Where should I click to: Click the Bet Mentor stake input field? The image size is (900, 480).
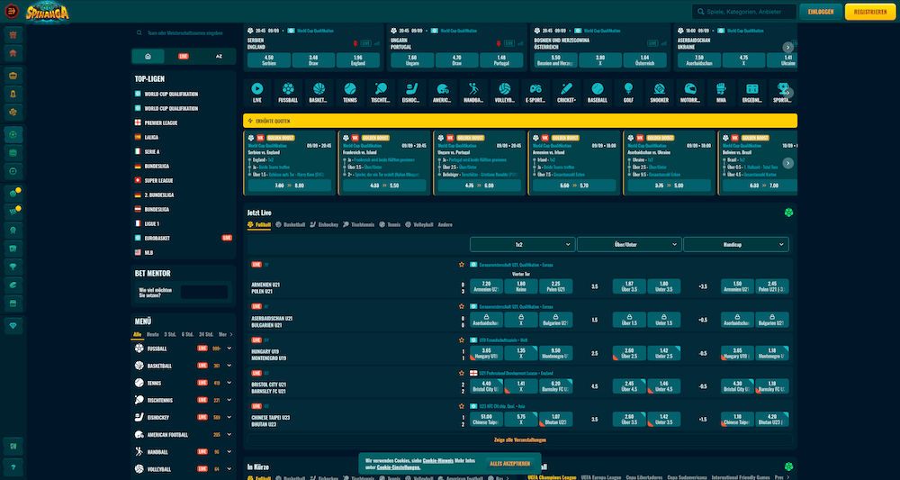tap(203, 292)
